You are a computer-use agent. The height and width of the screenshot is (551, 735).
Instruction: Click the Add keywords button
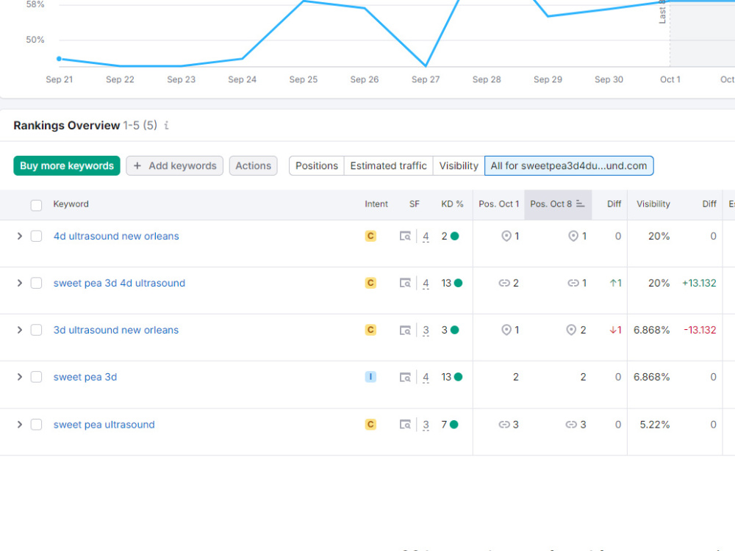174,166
